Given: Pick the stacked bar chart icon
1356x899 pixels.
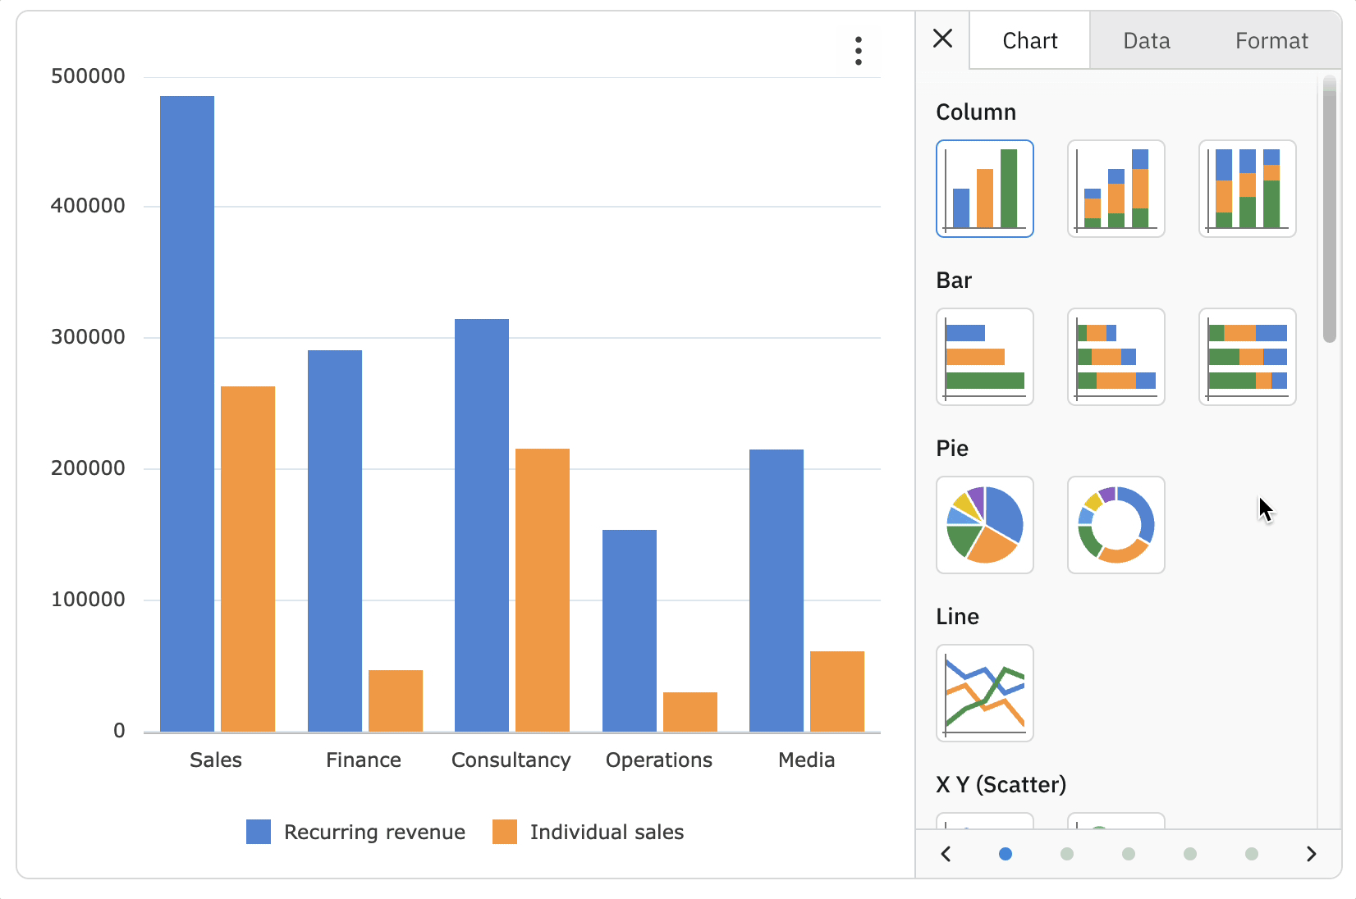Looking at the screenshot, I should 1115,356.
